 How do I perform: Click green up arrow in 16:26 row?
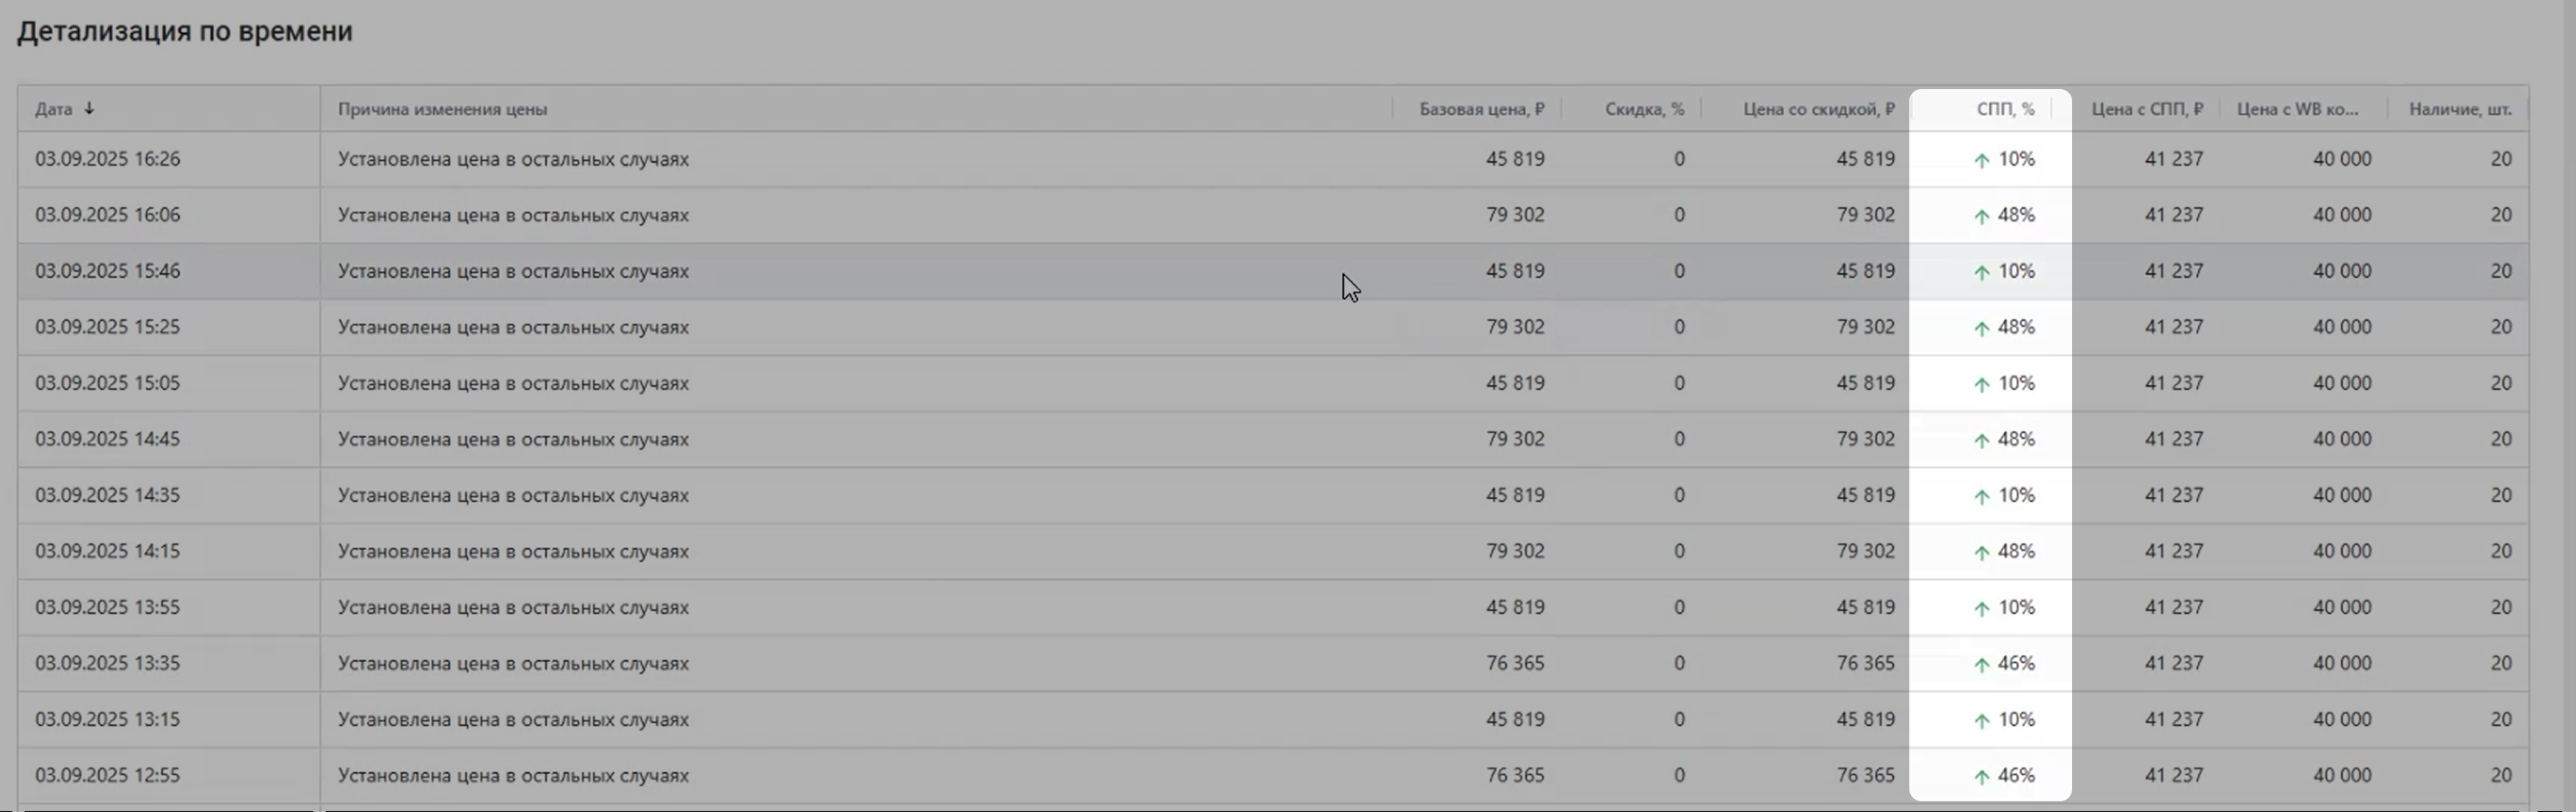coord(1981,160)
